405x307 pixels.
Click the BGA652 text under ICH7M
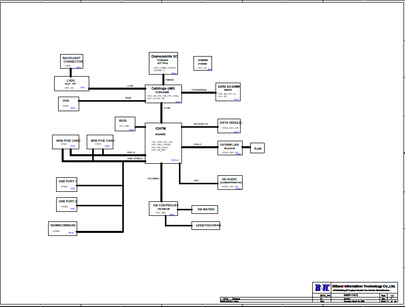point(160,134)
